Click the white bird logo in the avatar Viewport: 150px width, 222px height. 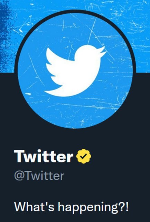(x=75, y=71)
